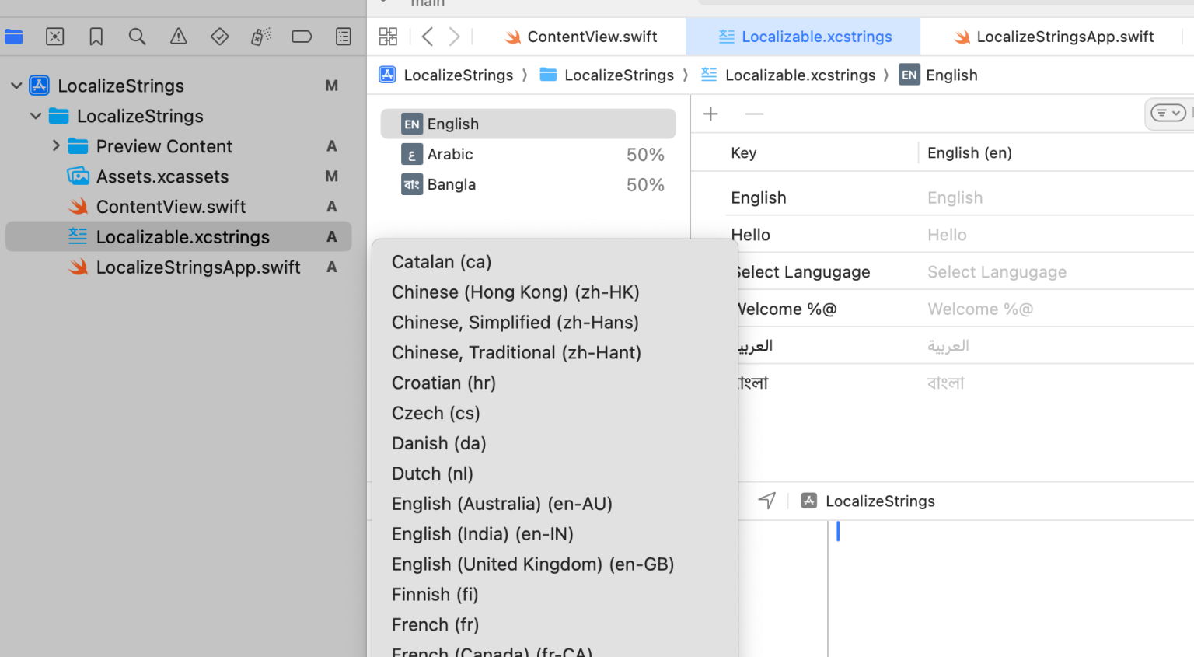The image size is (1194, 657).
Task: Open the filter dropdown in string table
Action: click(x=1168, y=114)
